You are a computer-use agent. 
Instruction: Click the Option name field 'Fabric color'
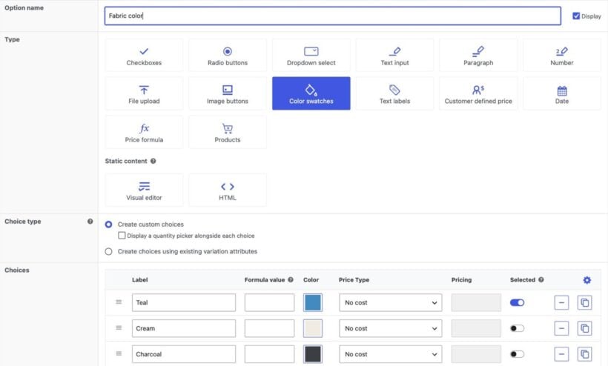(333, 16)
